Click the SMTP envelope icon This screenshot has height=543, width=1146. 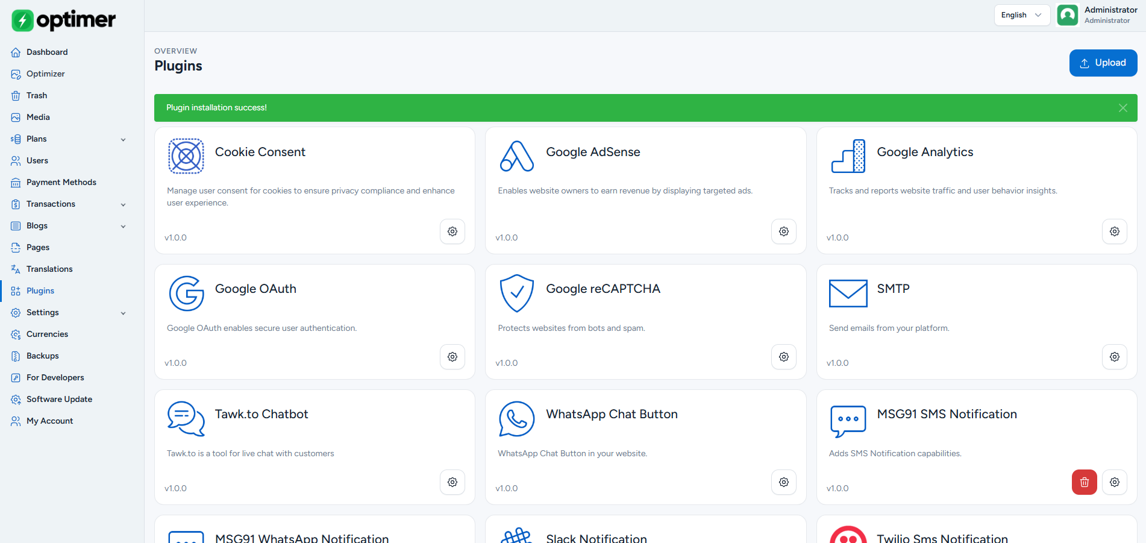point(848,293)
